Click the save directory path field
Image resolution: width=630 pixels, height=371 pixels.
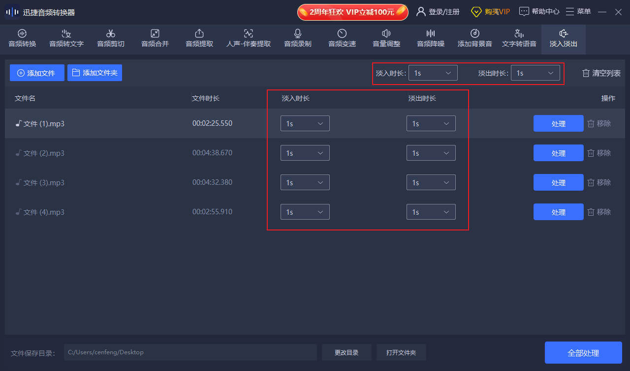coord(190,352)
